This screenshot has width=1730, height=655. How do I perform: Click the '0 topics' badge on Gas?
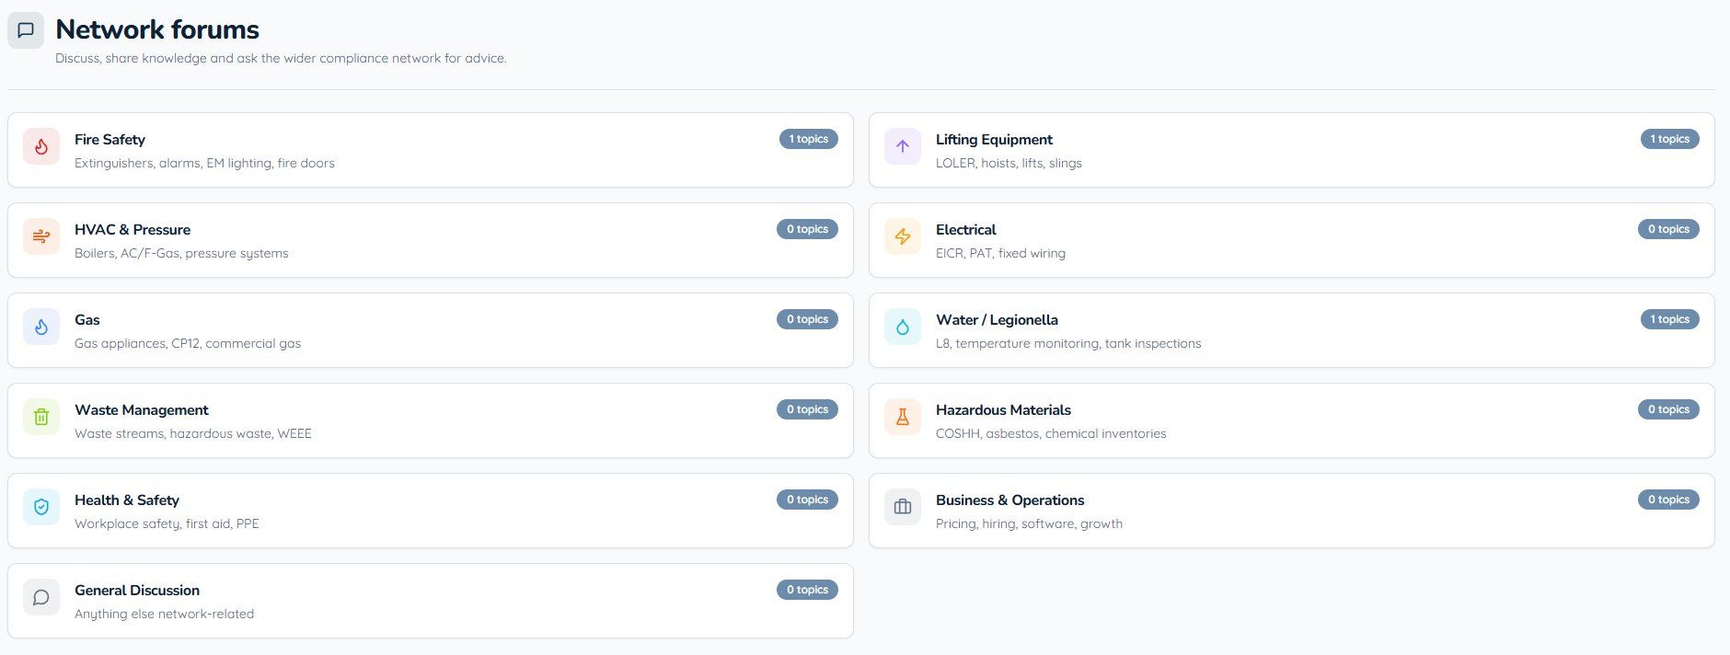807,319
